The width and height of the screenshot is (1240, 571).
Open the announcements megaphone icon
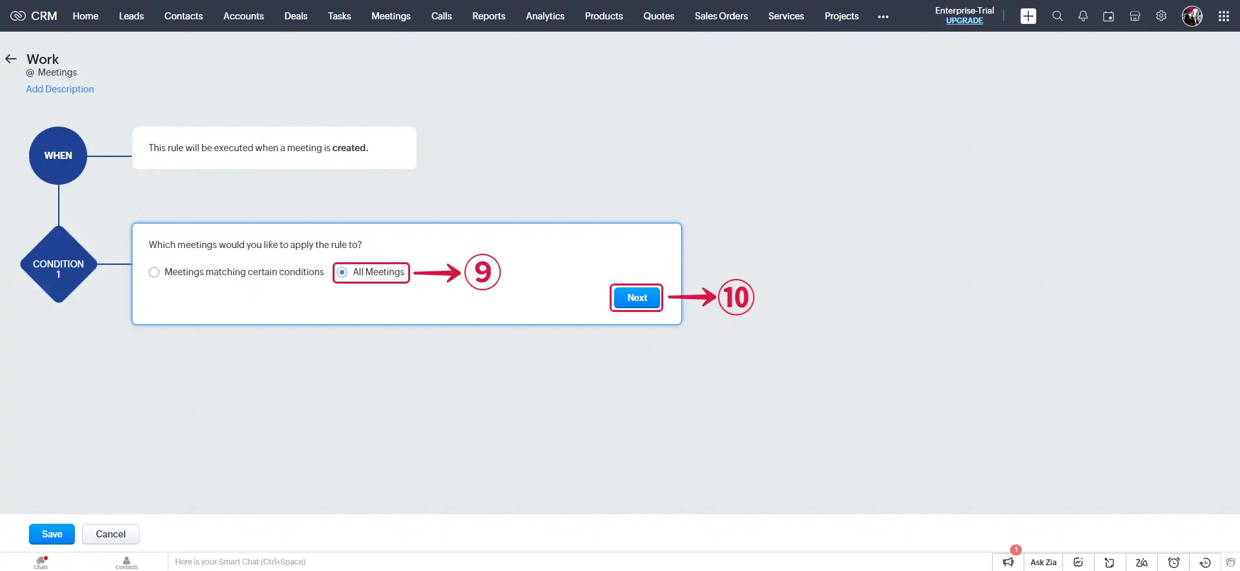1008,562
